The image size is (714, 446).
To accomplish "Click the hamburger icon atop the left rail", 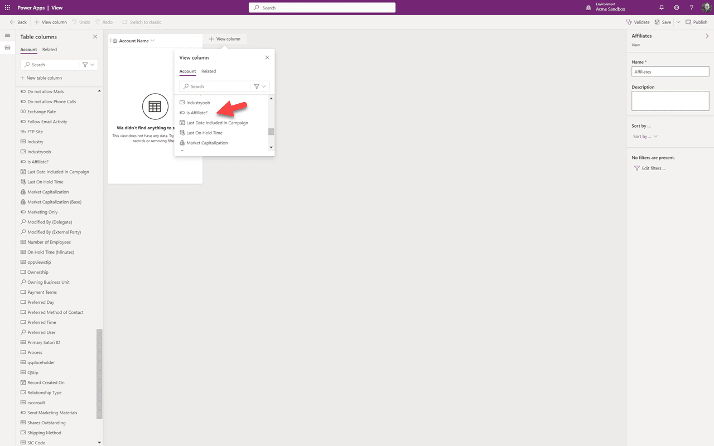I will coord(7,35).
